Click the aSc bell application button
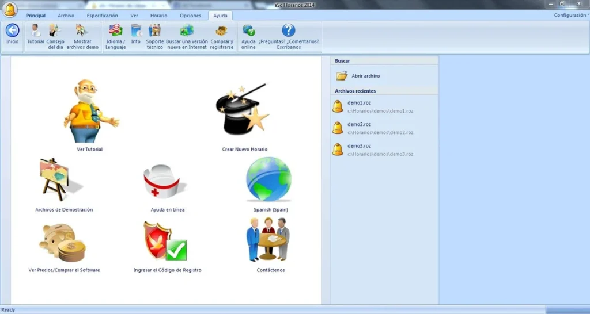The width and height of the screenshot is (590, 314). (x=10, y=9)
